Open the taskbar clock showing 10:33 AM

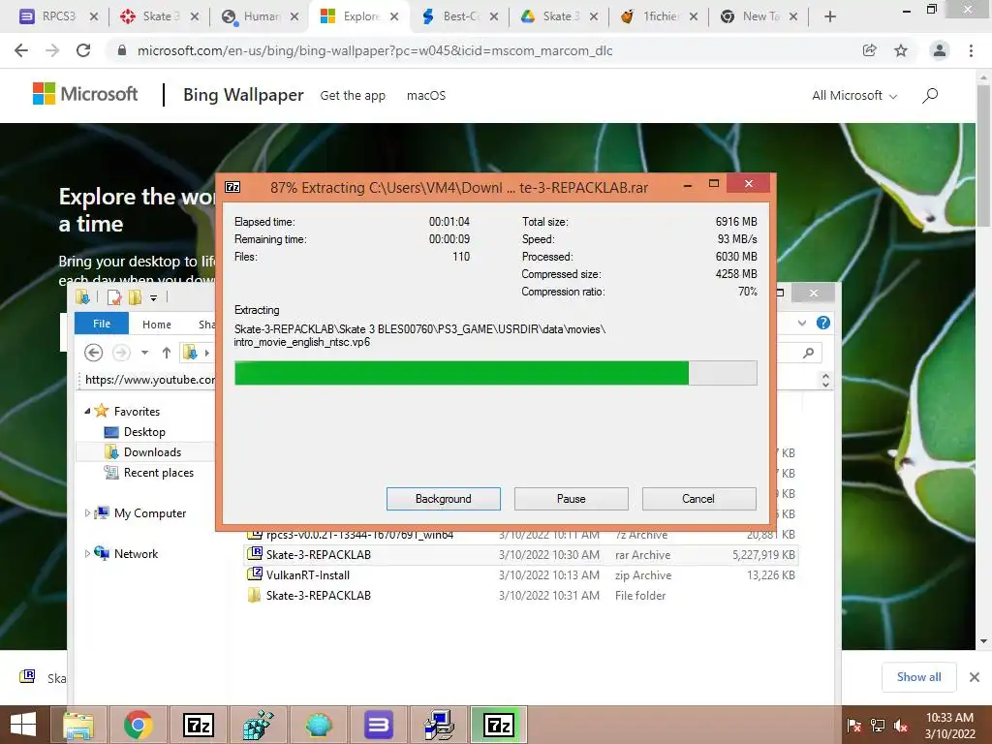pyautogui.click(x=949, y=726)
